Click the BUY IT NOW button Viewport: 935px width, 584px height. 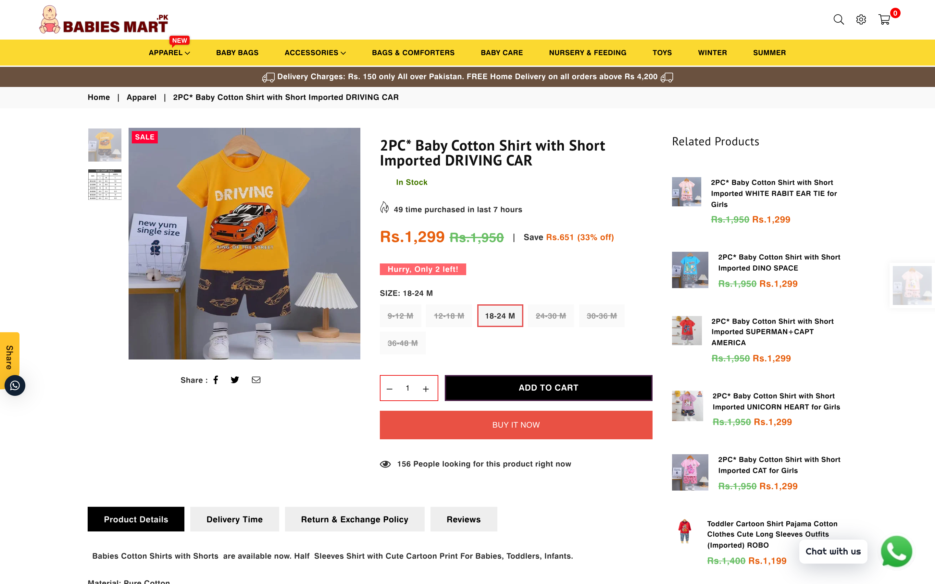516,425
